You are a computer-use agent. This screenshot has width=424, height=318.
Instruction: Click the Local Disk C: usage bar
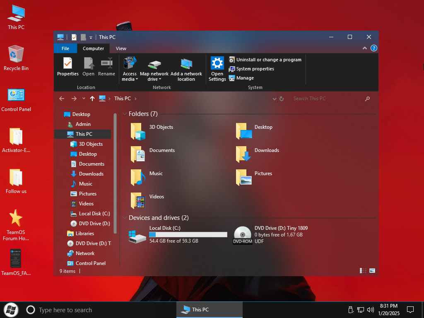pyautogui.click(x=188, y=234)
